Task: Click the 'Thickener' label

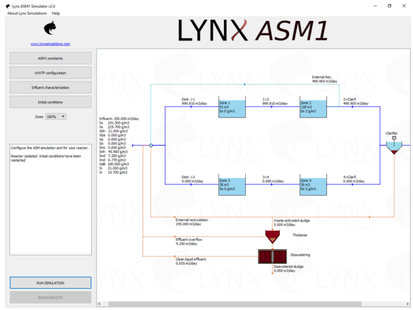Action: tap(300, 235)
